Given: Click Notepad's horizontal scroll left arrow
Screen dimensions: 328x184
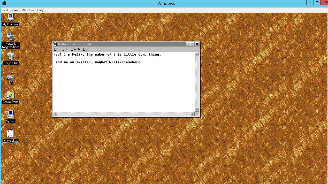Looking at the screenshot, I should click(55, 114).
